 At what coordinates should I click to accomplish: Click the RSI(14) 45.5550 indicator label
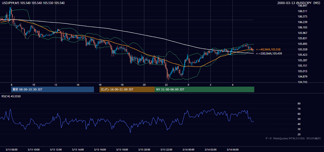pos(11,96)
